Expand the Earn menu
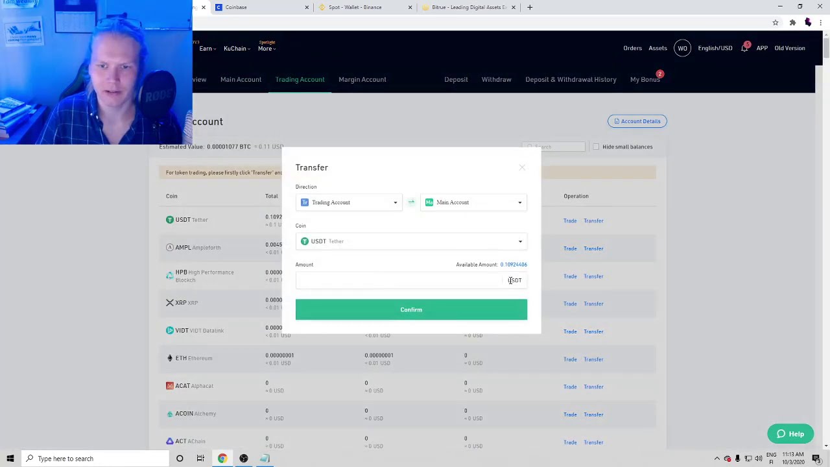The height and width of the screenshot is (467, 830). click(x=207, y=49)
